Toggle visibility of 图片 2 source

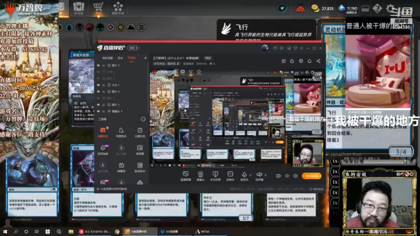click(x=98, y=98)
